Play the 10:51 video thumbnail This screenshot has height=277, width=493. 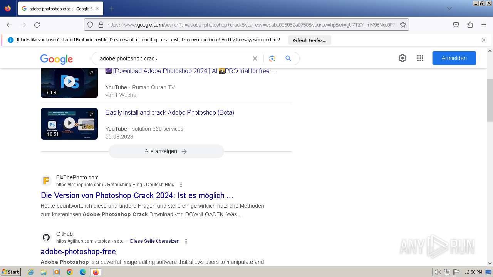[x=69, y=123]
